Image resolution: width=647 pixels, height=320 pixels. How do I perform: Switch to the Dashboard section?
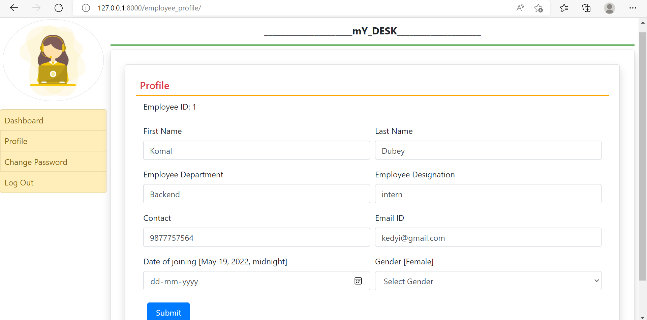pos(24,120)
